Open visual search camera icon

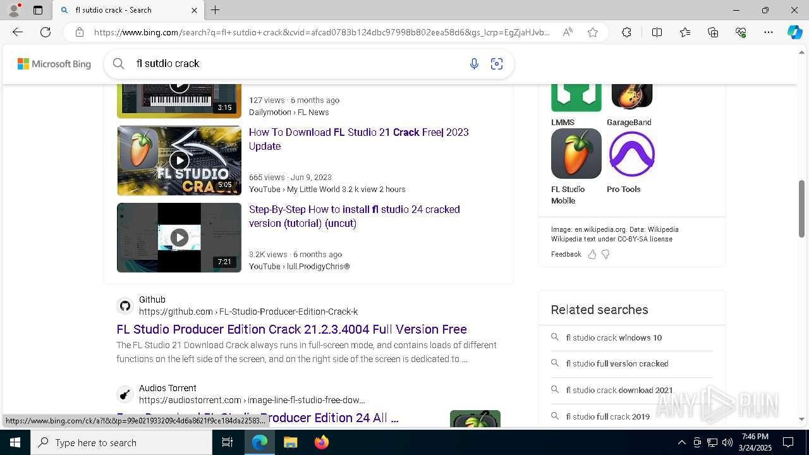click(497, 63)
